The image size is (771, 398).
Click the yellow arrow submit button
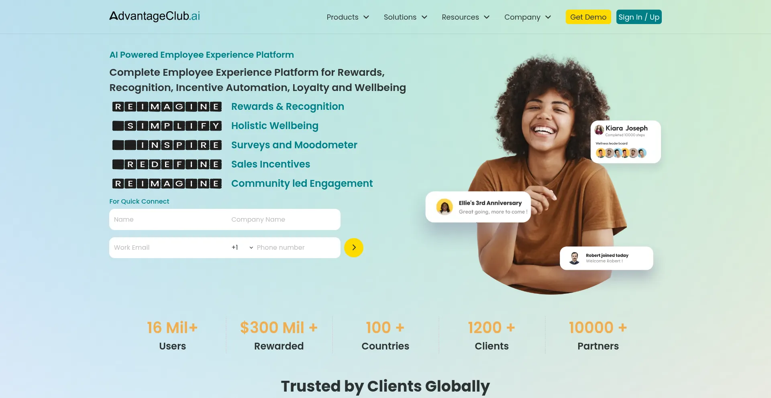(x=354, y=248)
